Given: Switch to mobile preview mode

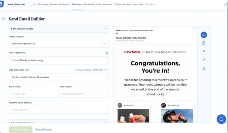Looking at the screenshot, I should tap(204, 43).
